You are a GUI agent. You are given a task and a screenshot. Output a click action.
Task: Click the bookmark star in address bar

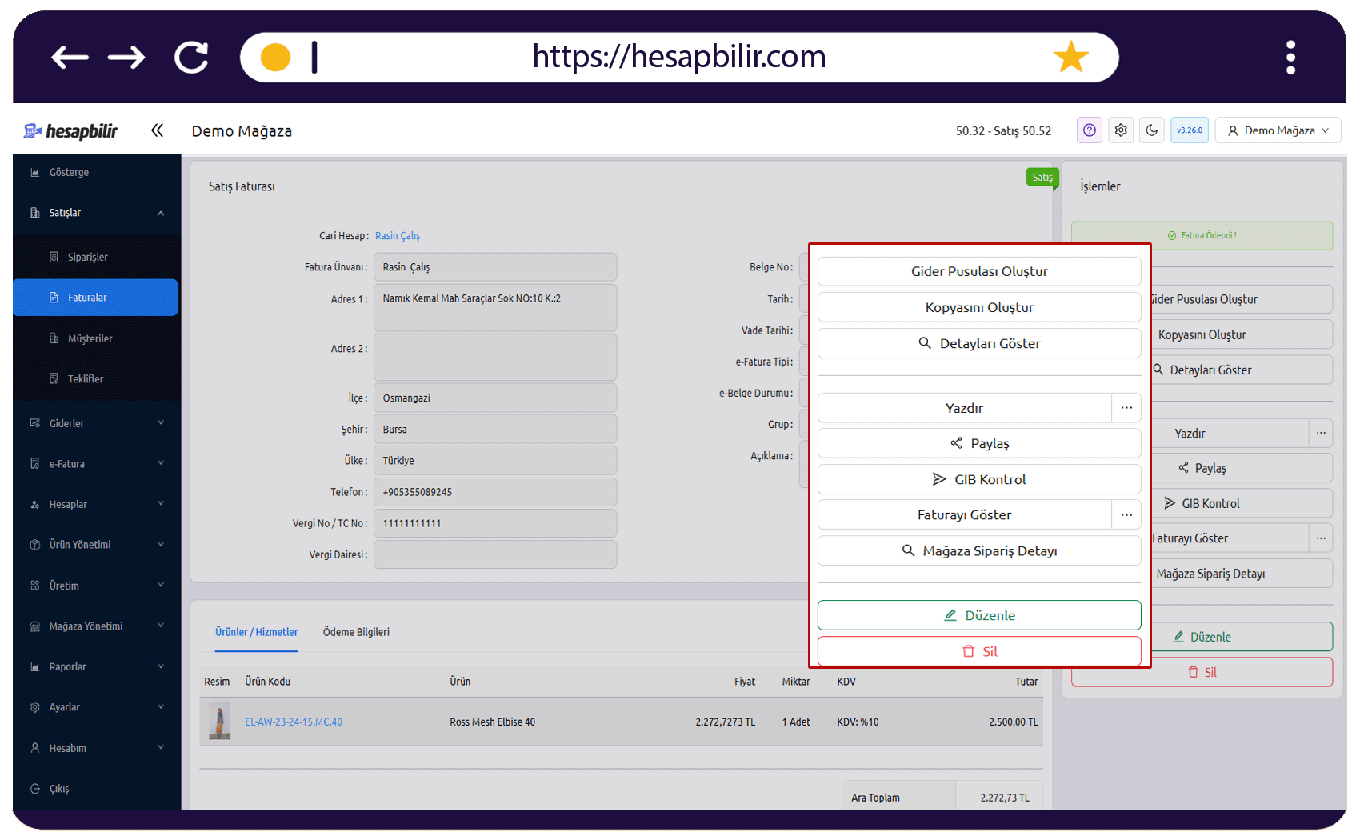coord(1070,57)
